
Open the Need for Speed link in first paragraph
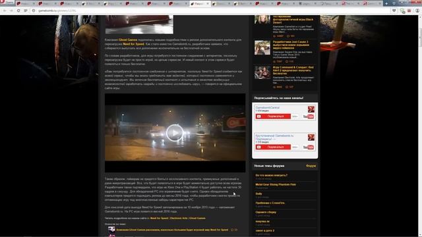133,44
